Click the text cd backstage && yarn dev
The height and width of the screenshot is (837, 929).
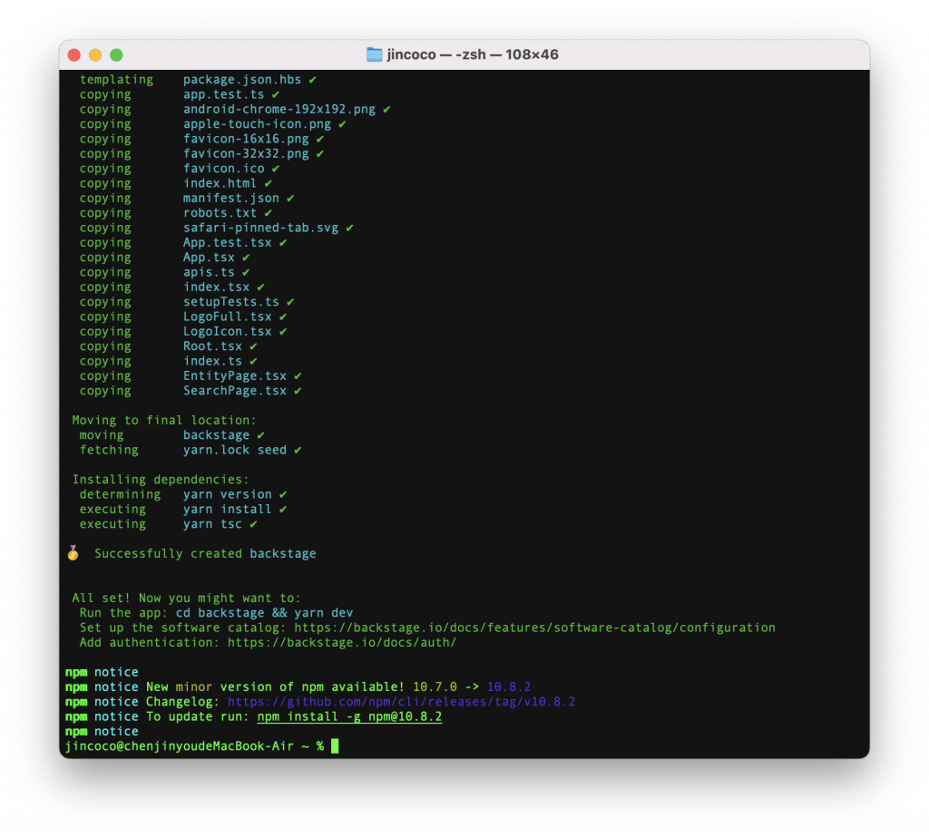click(264, 612)
